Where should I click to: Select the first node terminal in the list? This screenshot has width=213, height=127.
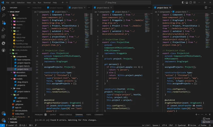click(207, 119)
